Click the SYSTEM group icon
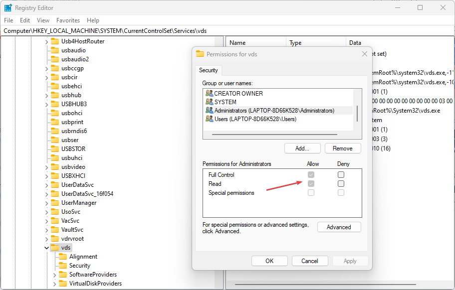This screenshot has width=455, height=290. (209, 102)
